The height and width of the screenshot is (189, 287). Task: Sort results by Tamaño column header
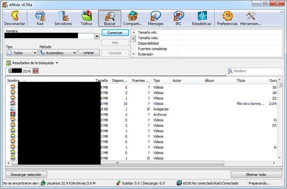pos(99,80)
